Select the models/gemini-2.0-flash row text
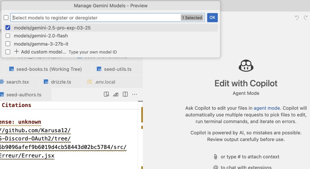 [x=41, y=36]
